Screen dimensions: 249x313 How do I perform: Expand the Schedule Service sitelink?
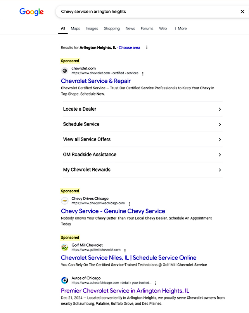click(220, 124)
